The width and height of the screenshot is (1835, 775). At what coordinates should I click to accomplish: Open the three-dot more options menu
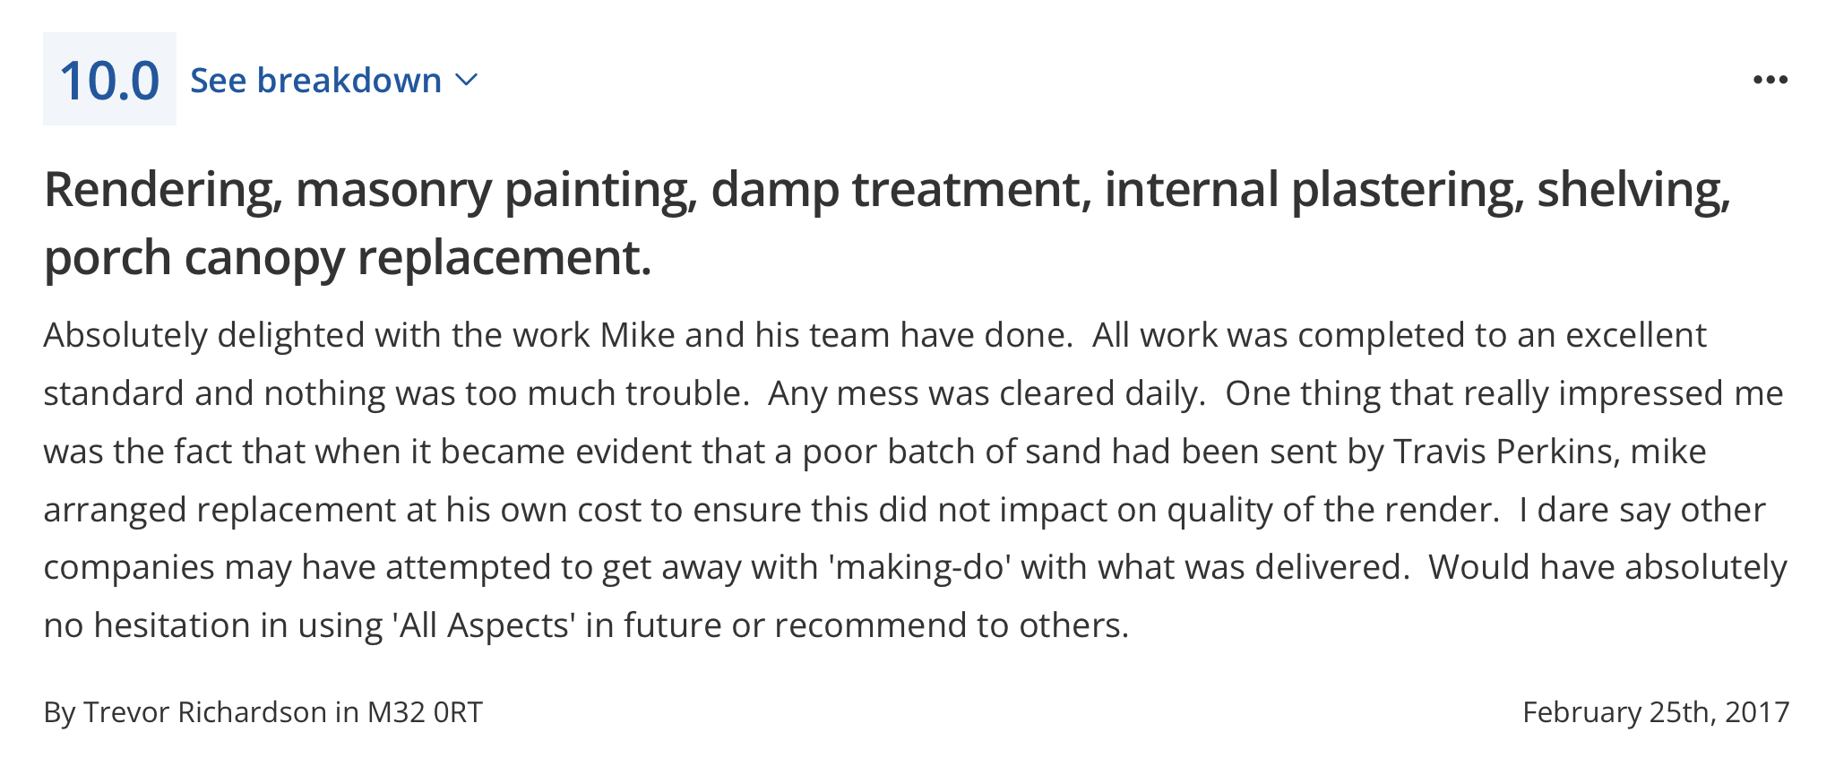click(x=1770, y=80)
